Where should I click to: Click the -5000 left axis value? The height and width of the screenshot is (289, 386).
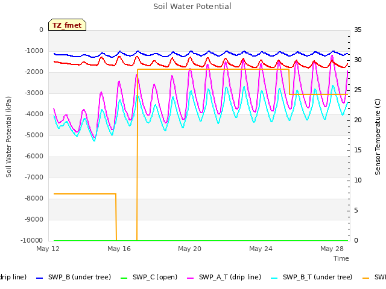[34, 135]
